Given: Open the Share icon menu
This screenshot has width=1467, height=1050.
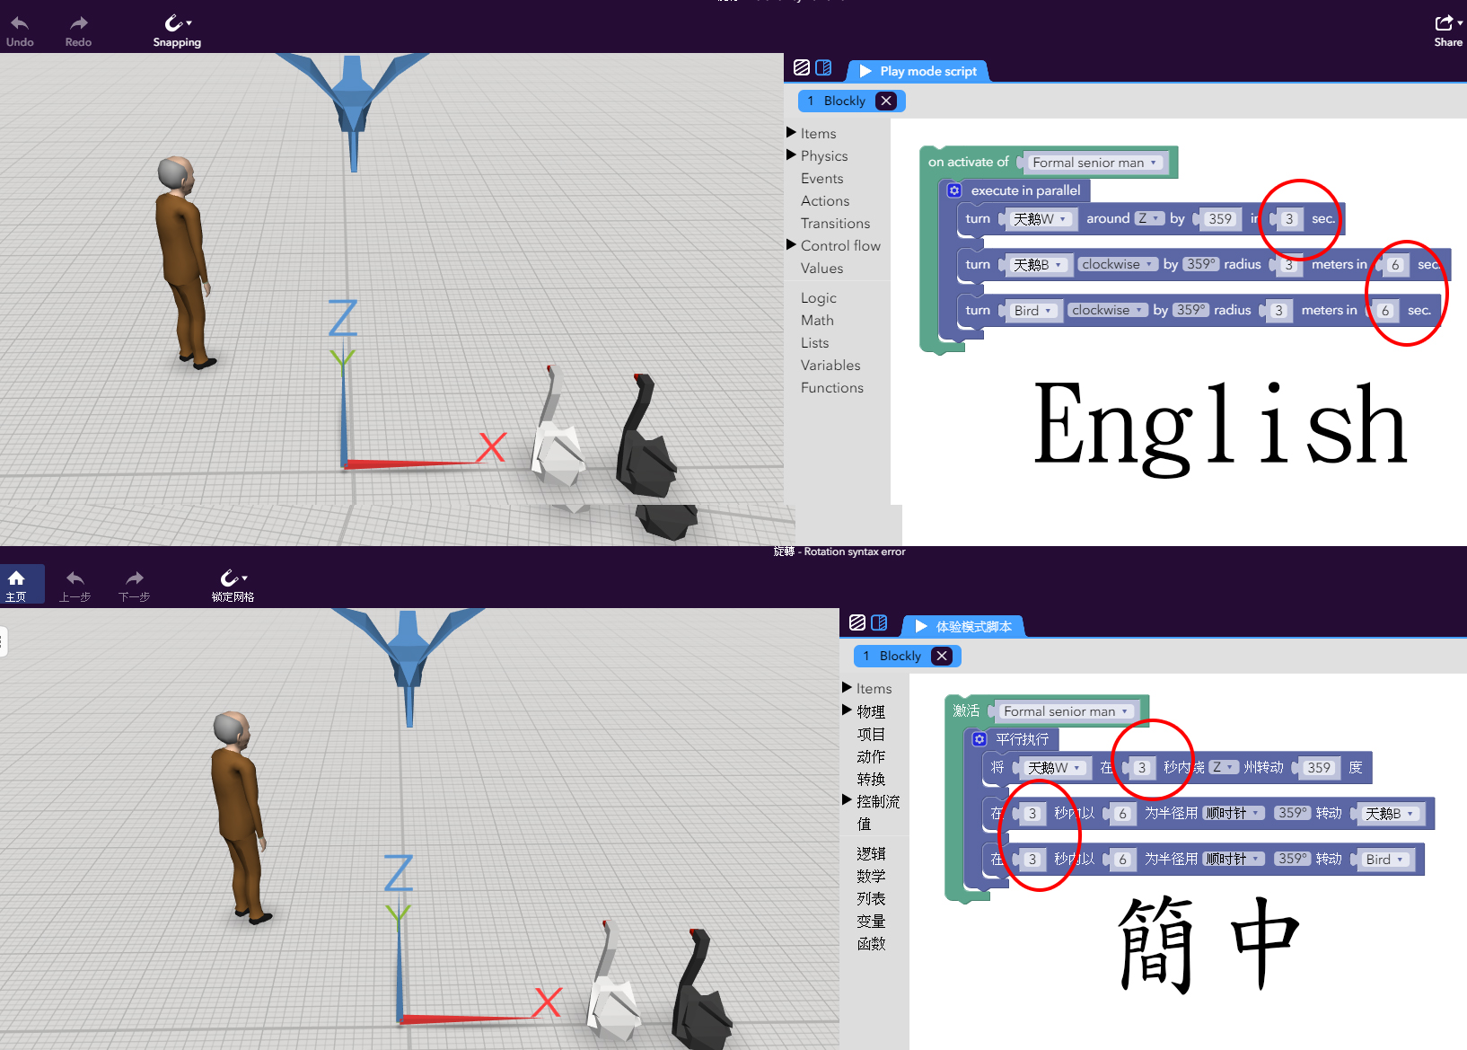Looking at the screenshot, I should click(1445, 23).
